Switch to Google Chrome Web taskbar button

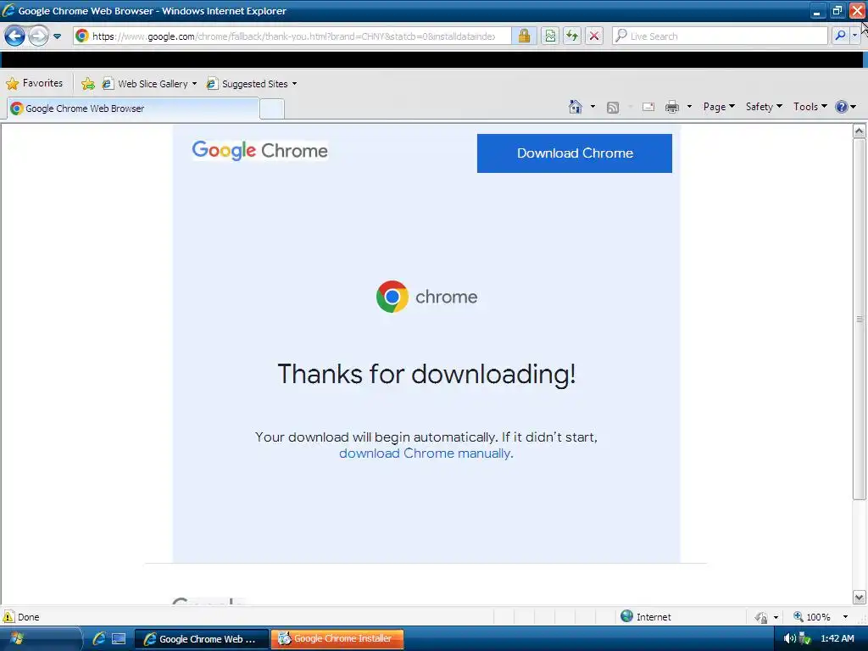pos(202,639)
